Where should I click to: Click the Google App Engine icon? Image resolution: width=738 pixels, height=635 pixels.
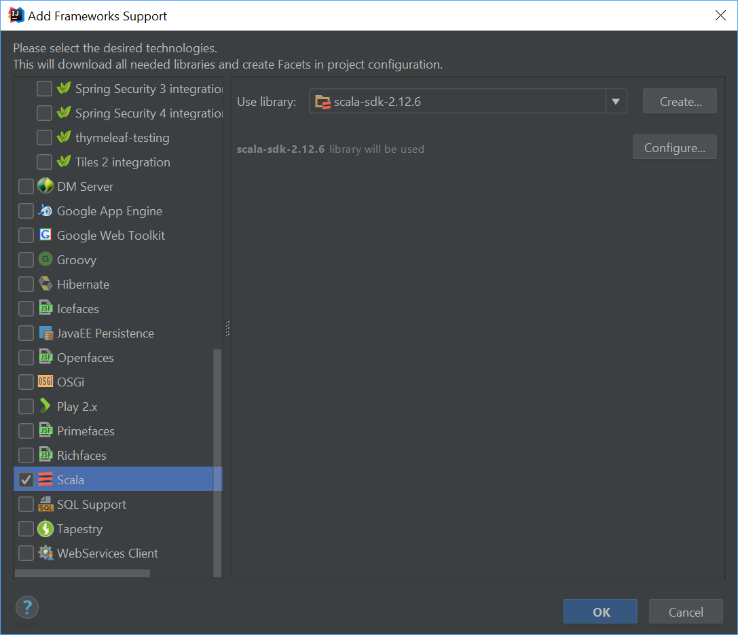pos(45,211)
